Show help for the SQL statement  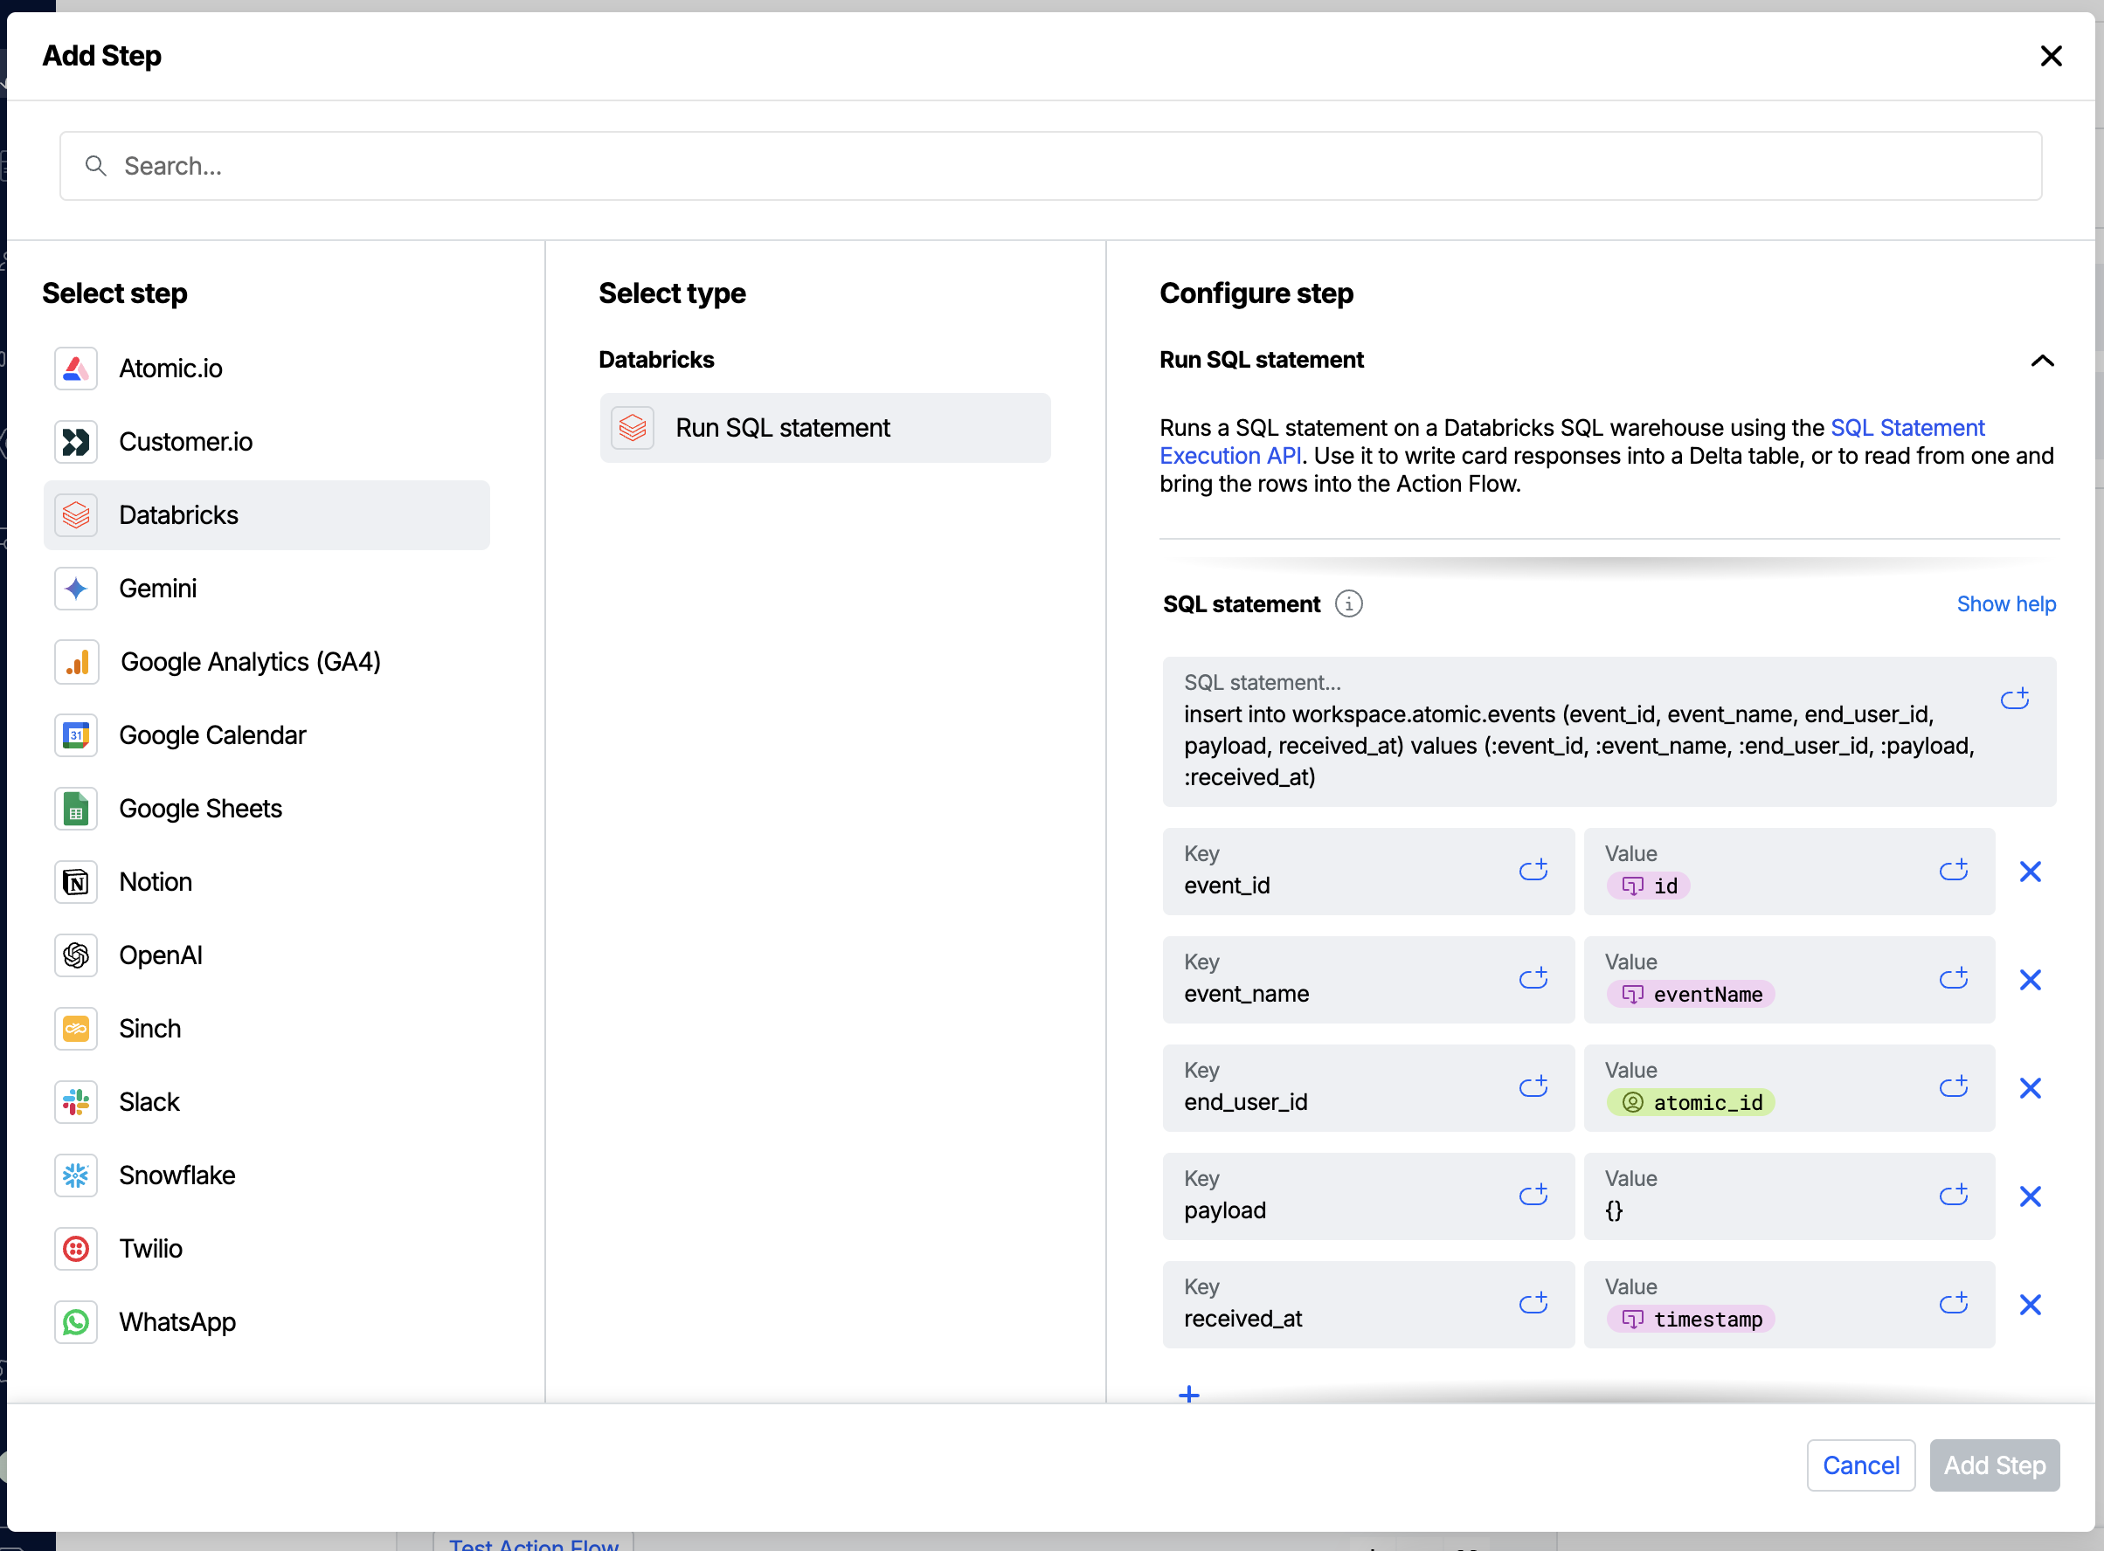(x=2005, y=603)
